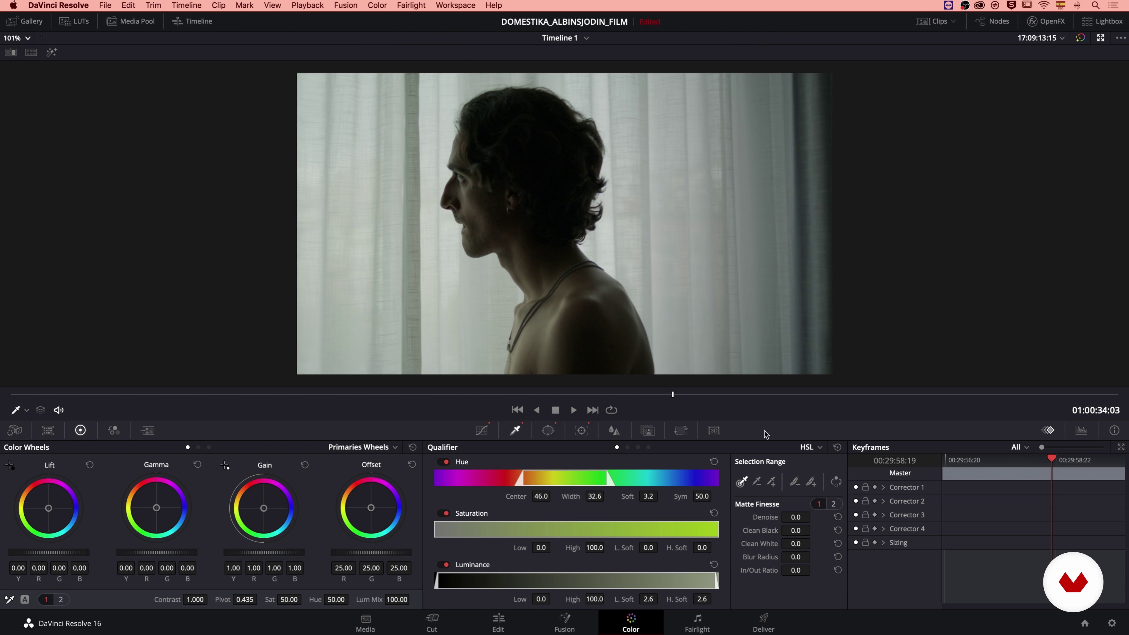This screenshot has height=635, width=1129.
Task: Click the Hue qualifier color range strip
Action: (576, 478)
